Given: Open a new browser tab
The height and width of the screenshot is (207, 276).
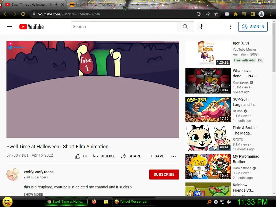Looking at the screenshot, I should coord(137,5).
